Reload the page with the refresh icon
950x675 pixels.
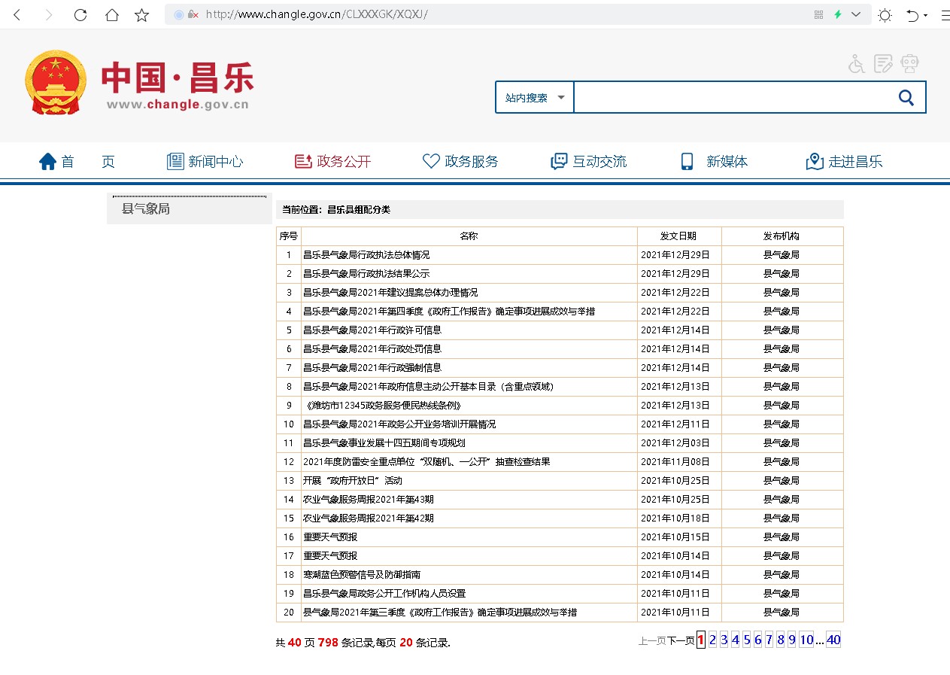(80, 15)
